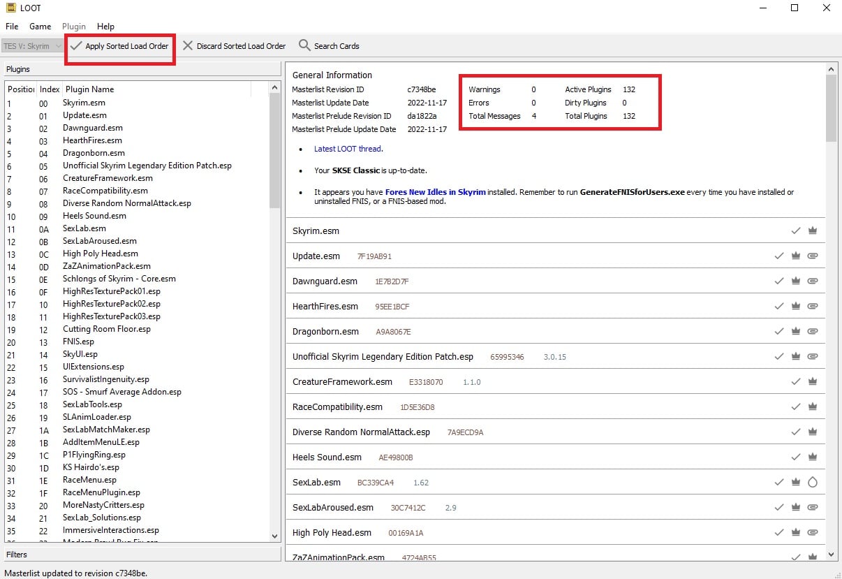Click the paperclip icon on High Poly Head.esm card
The image size is (842, 579).
pyautogui.click(x=812, y=533)
